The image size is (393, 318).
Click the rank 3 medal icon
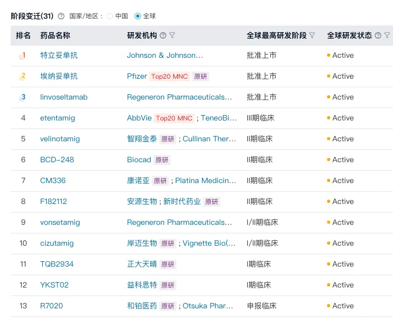23,97
